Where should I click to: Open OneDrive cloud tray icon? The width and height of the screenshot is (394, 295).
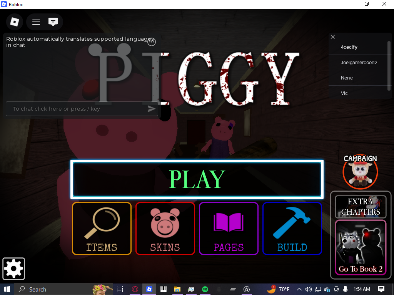click(327, 289)
